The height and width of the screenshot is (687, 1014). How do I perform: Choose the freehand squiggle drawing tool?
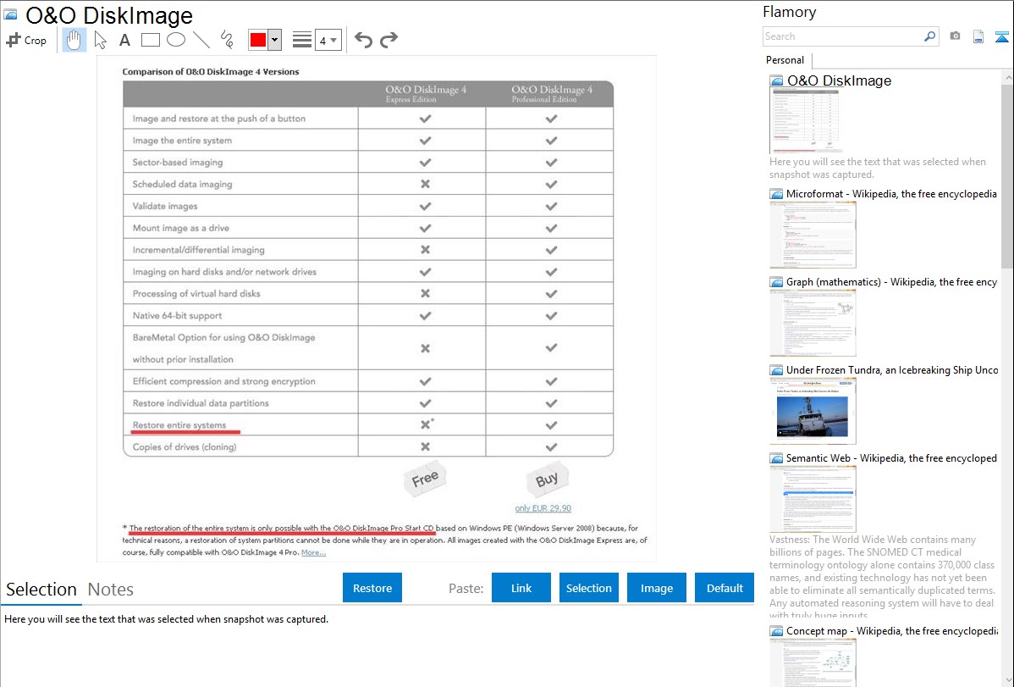point(227,40)
